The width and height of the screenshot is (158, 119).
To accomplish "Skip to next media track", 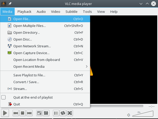I will (x=29, y=113).
